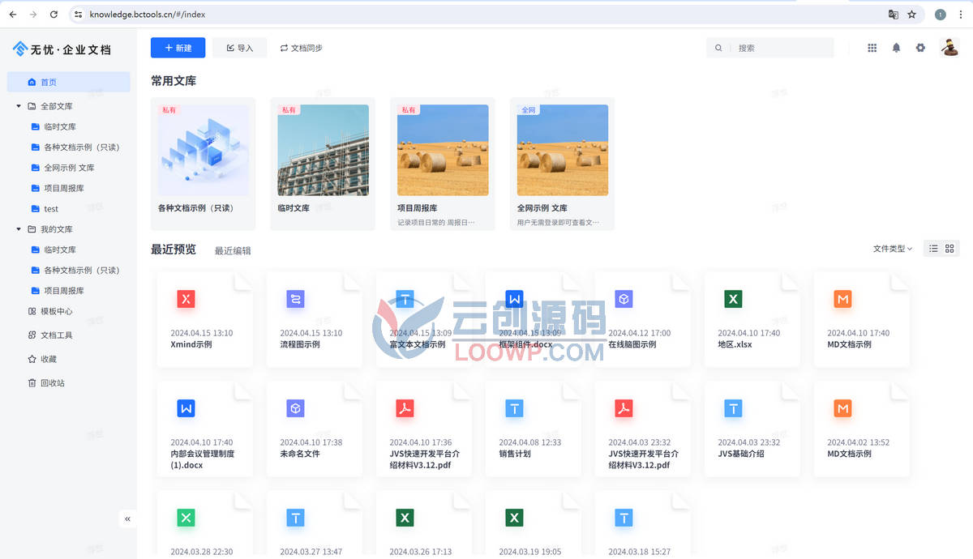973x559 pixels.
Task: Open the 流程图示例 flowchart icon
Action: [x=295, y=300]
